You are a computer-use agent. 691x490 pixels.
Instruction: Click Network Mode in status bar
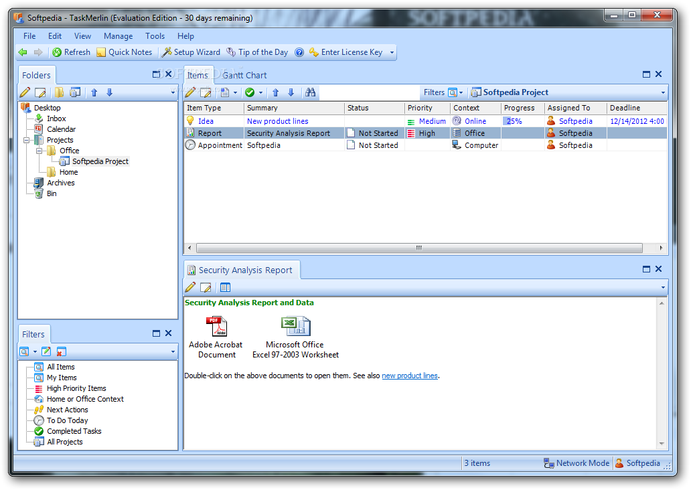click(577, 463)
